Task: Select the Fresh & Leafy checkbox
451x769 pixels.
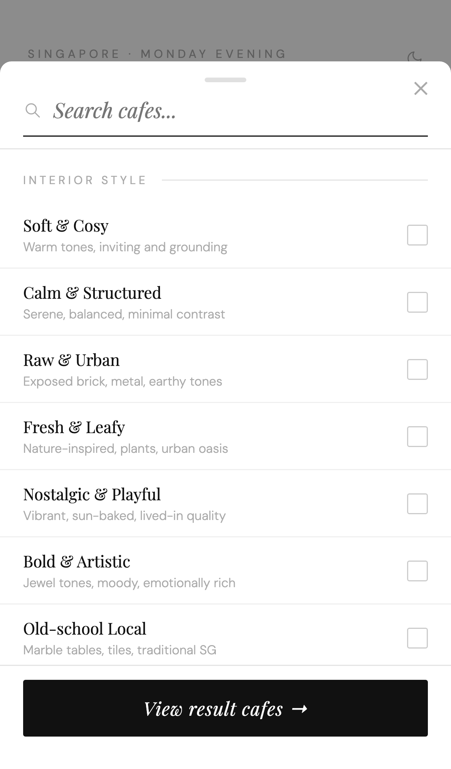Action: click(417, 437)
